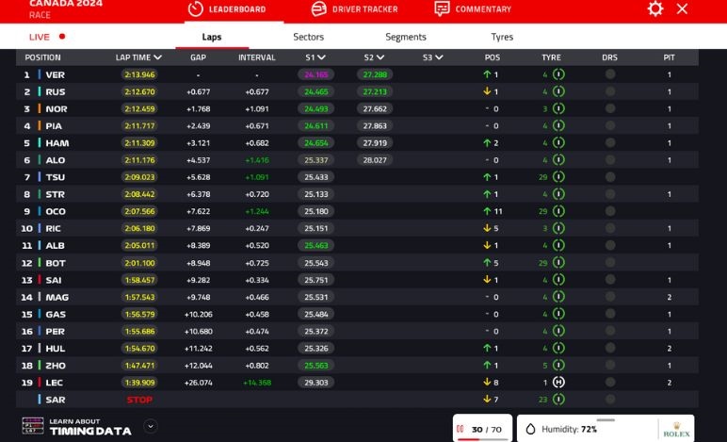
Task: Switch to the Tyres tab
Action: tap(502, 37)
